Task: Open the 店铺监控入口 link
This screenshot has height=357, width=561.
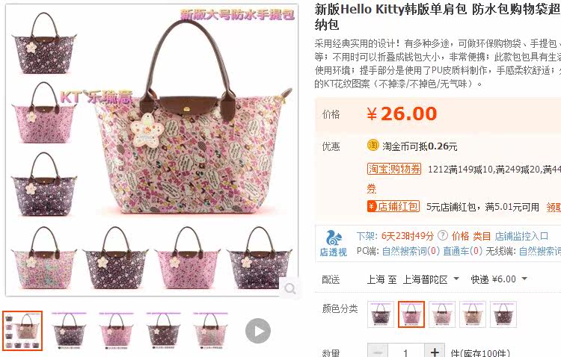Action: point(521,236)
